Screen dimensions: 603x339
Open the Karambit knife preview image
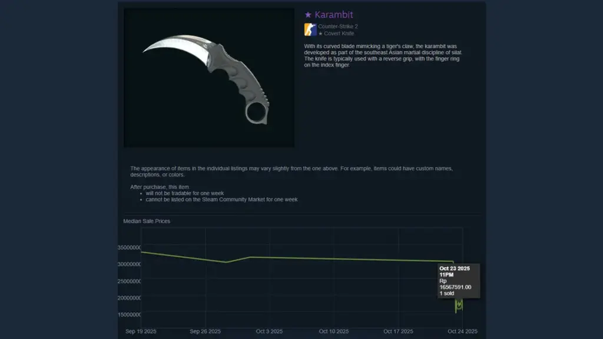click(209, 78)
